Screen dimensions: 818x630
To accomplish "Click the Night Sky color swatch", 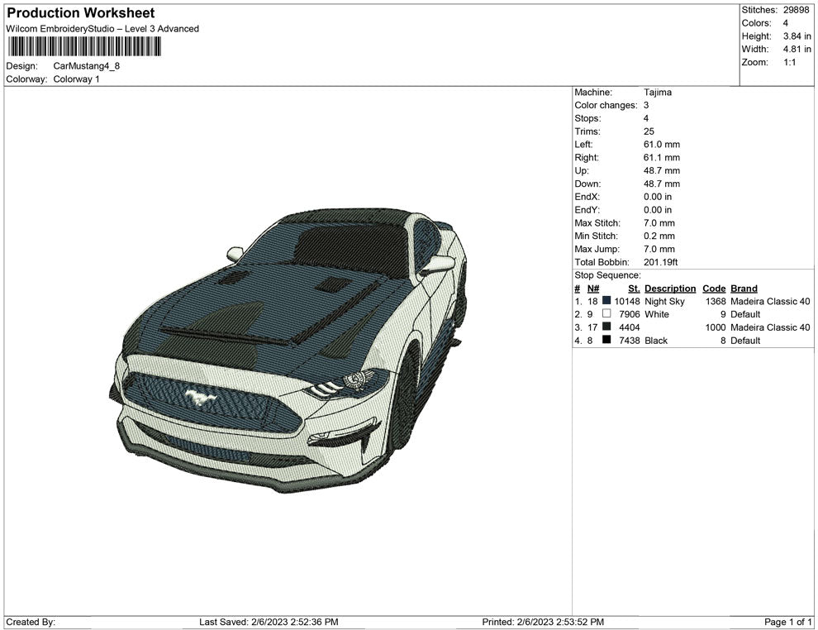I will (606, 302).
